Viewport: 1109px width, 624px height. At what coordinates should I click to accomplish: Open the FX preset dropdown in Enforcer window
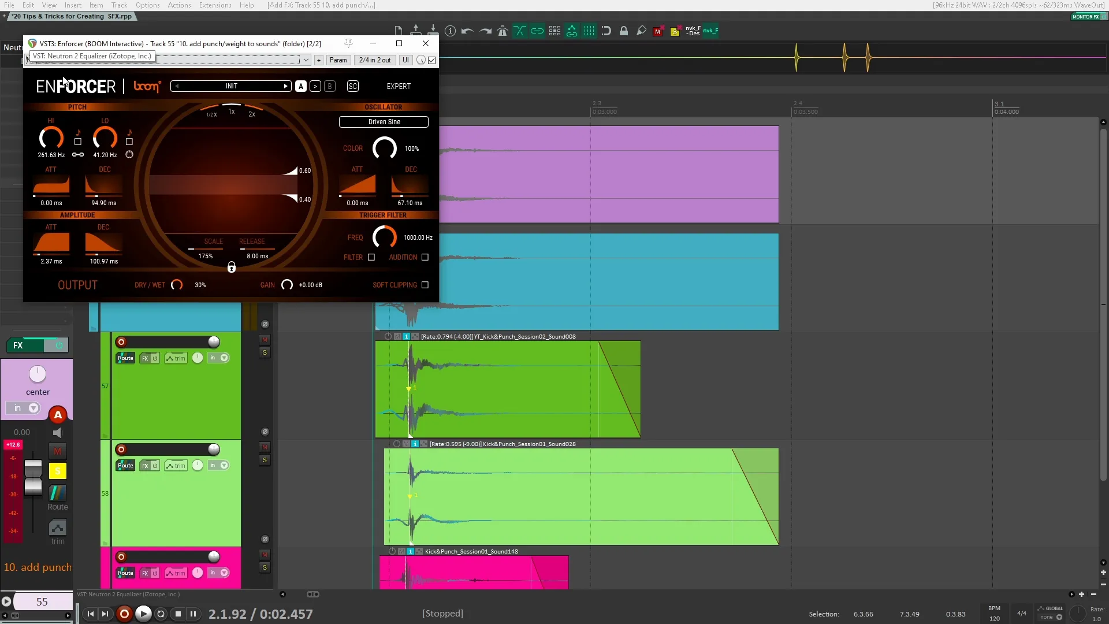tap(306, 60)
